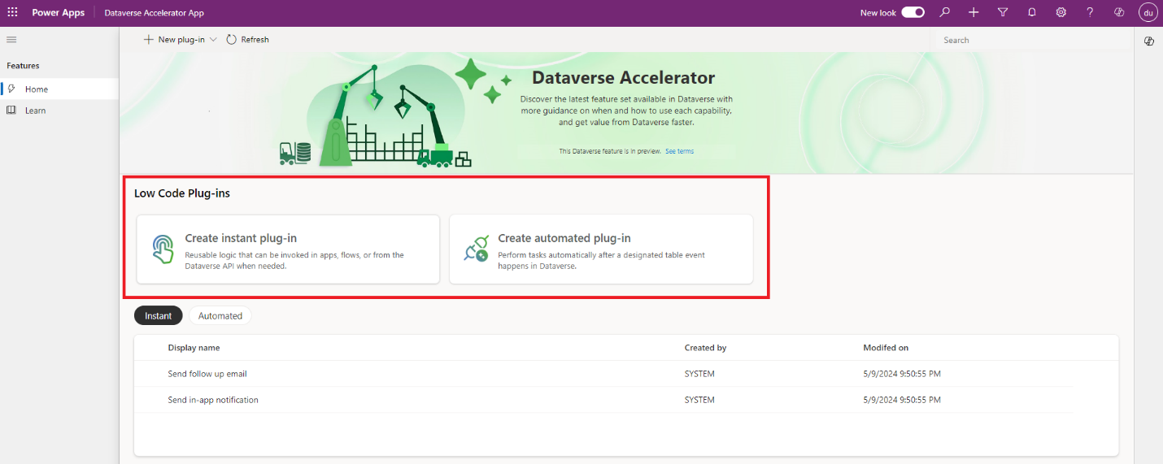This screenshot has height=464, width=1163.
Task: Open the Send follow up email plug-in
Action: click(207, 374)
